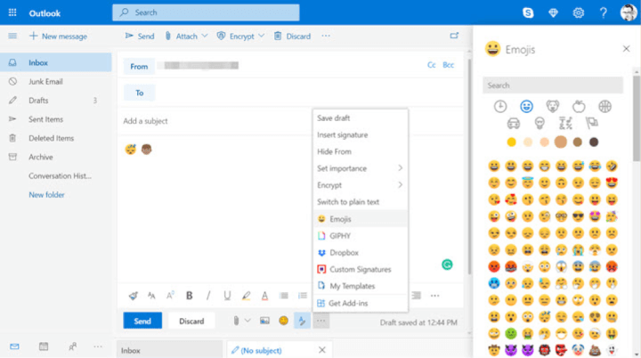Select activities emoji category
The height and width of the screenshot is (358, 641).
[x=604, y=106]
